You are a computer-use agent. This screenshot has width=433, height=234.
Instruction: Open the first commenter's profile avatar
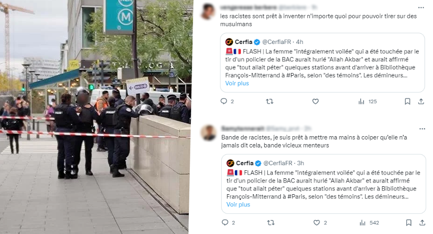click(x=208, y=12)
